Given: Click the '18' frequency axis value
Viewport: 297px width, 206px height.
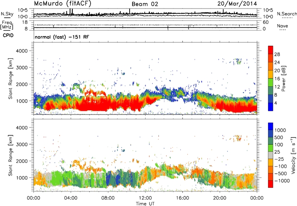Looking at the screenshot, I should point(25,22).
